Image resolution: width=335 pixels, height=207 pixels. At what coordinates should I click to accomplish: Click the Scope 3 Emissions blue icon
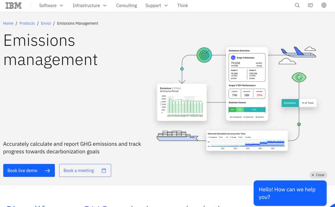(x=233, y=57)
